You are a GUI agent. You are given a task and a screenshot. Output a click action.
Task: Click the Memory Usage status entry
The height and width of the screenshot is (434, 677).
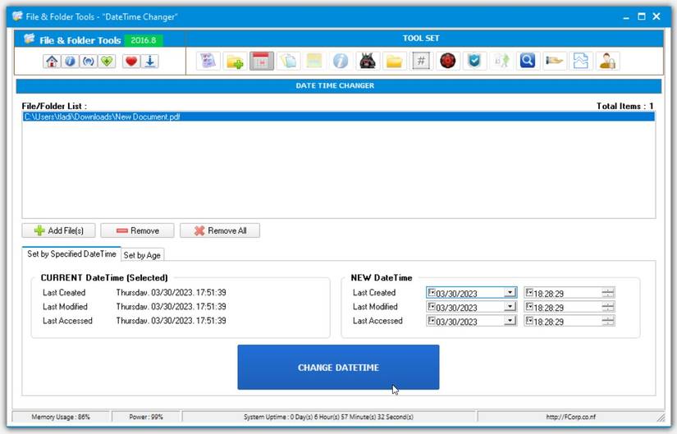pyautogui.click(x=61, y=417)
